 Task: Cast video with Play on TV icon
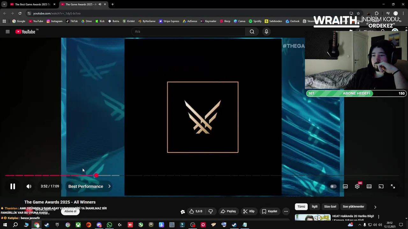click(381, 186)
